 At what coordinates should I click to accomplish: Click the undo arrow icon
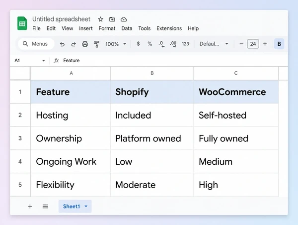(x=62, y=44)
